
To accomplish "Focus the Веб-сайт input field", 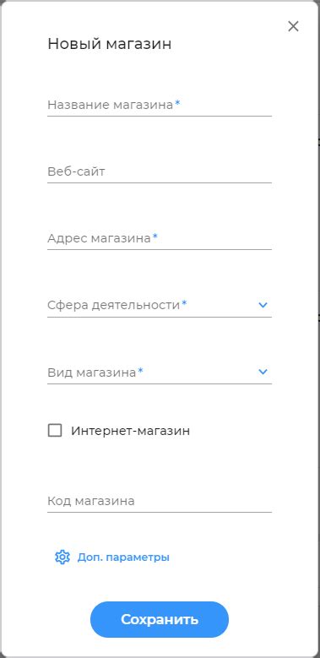I will 160,171.
